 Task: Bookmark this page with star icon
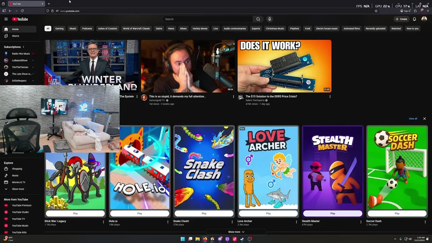click(x=376, y=11)
